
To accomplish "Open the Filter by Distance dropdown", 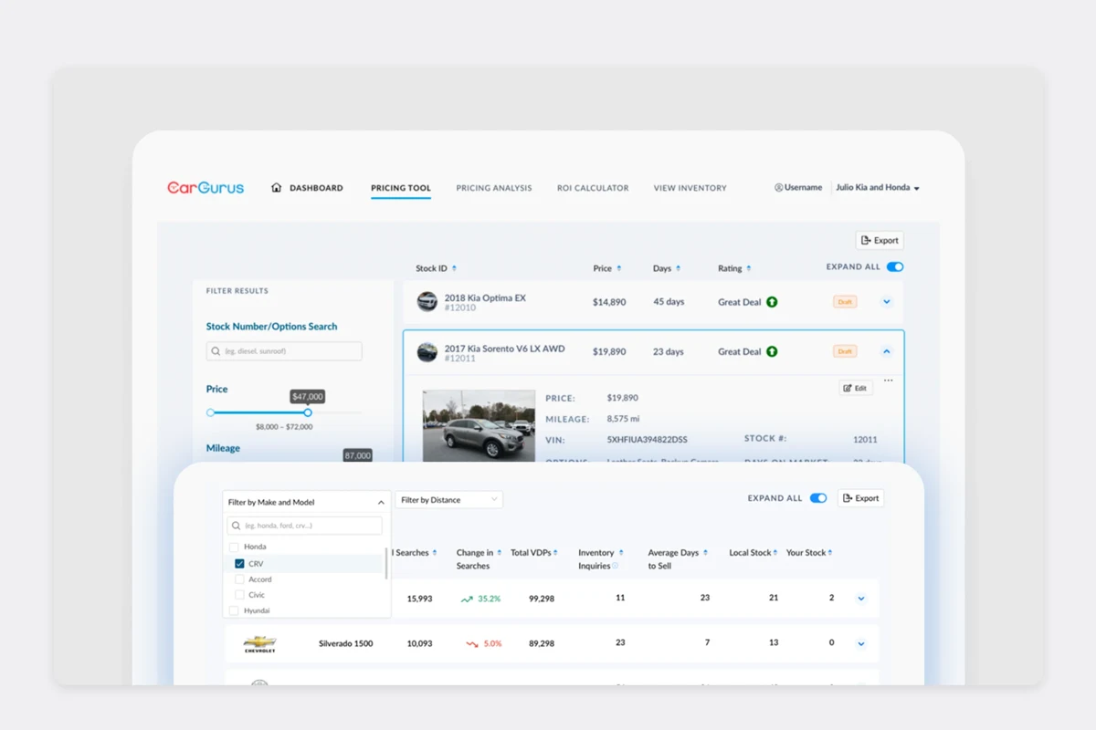I will [x=449, y=500].
